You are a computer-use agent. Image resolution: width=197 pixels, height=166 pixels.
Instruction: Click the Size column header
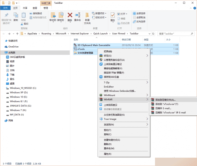(x=168, y=40)
